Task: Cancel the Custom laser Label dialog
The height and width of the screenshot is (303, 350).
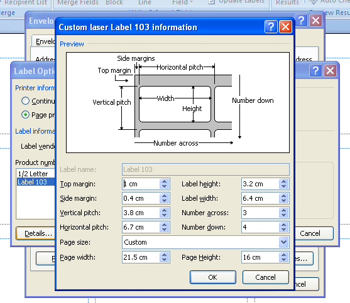Action: point(265,277)
